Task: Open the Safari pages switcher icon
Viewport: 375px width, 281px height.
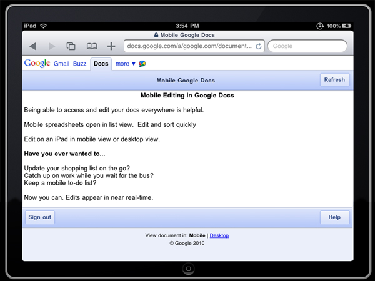Action: click(71, 46)
